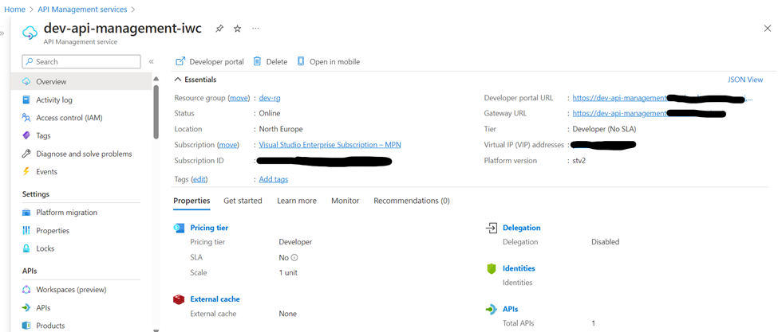Click the APIs arrow icon in sidebar
The width and height of the screenshot is (778, 332).
[x=27, y=308]
